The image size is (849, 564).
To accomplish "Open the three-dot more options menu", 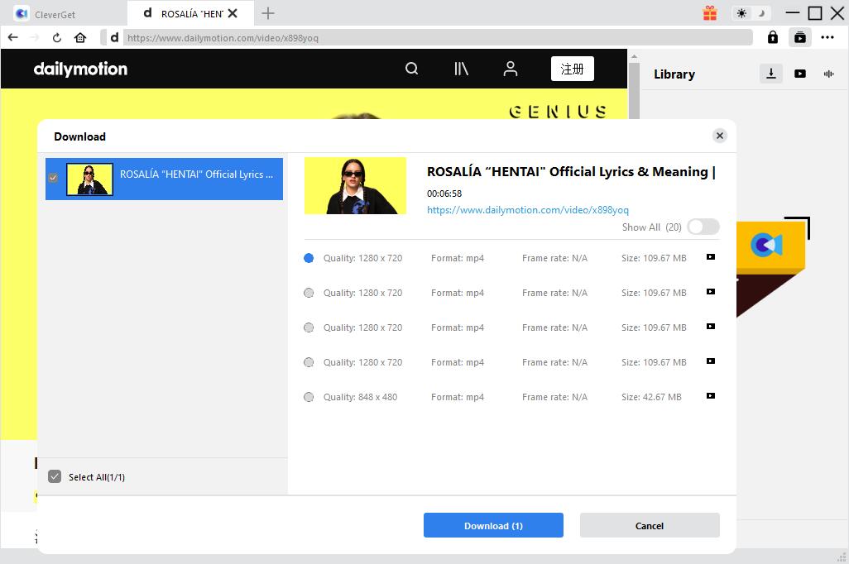I will (827, 37).
